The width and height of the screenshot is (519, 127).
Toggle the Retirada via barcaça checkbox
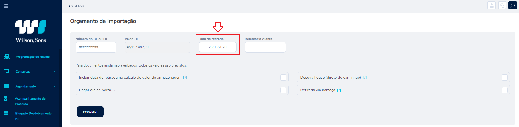(505, 90)
